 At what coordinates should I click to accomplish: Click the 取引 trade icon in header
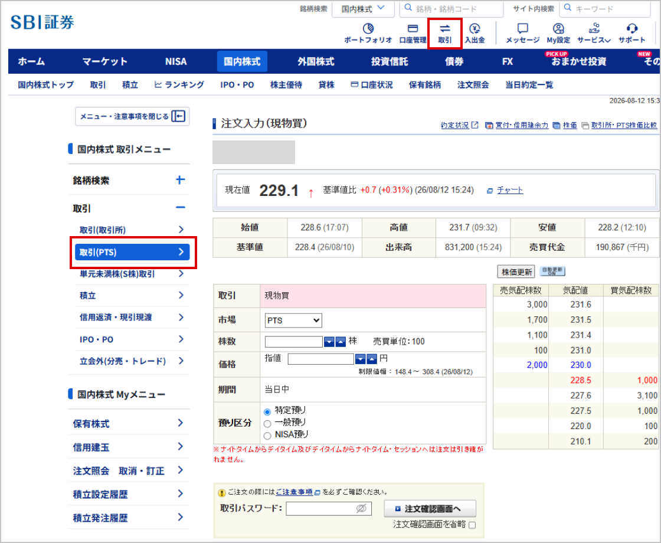click(x=445, y=33)
